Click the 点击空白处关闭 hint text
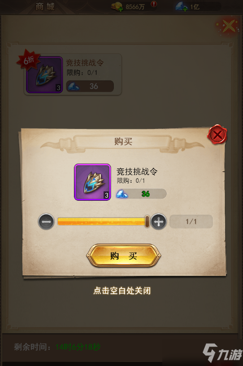The height and width of the screenshot is (366, 243). tap(122, 291)
